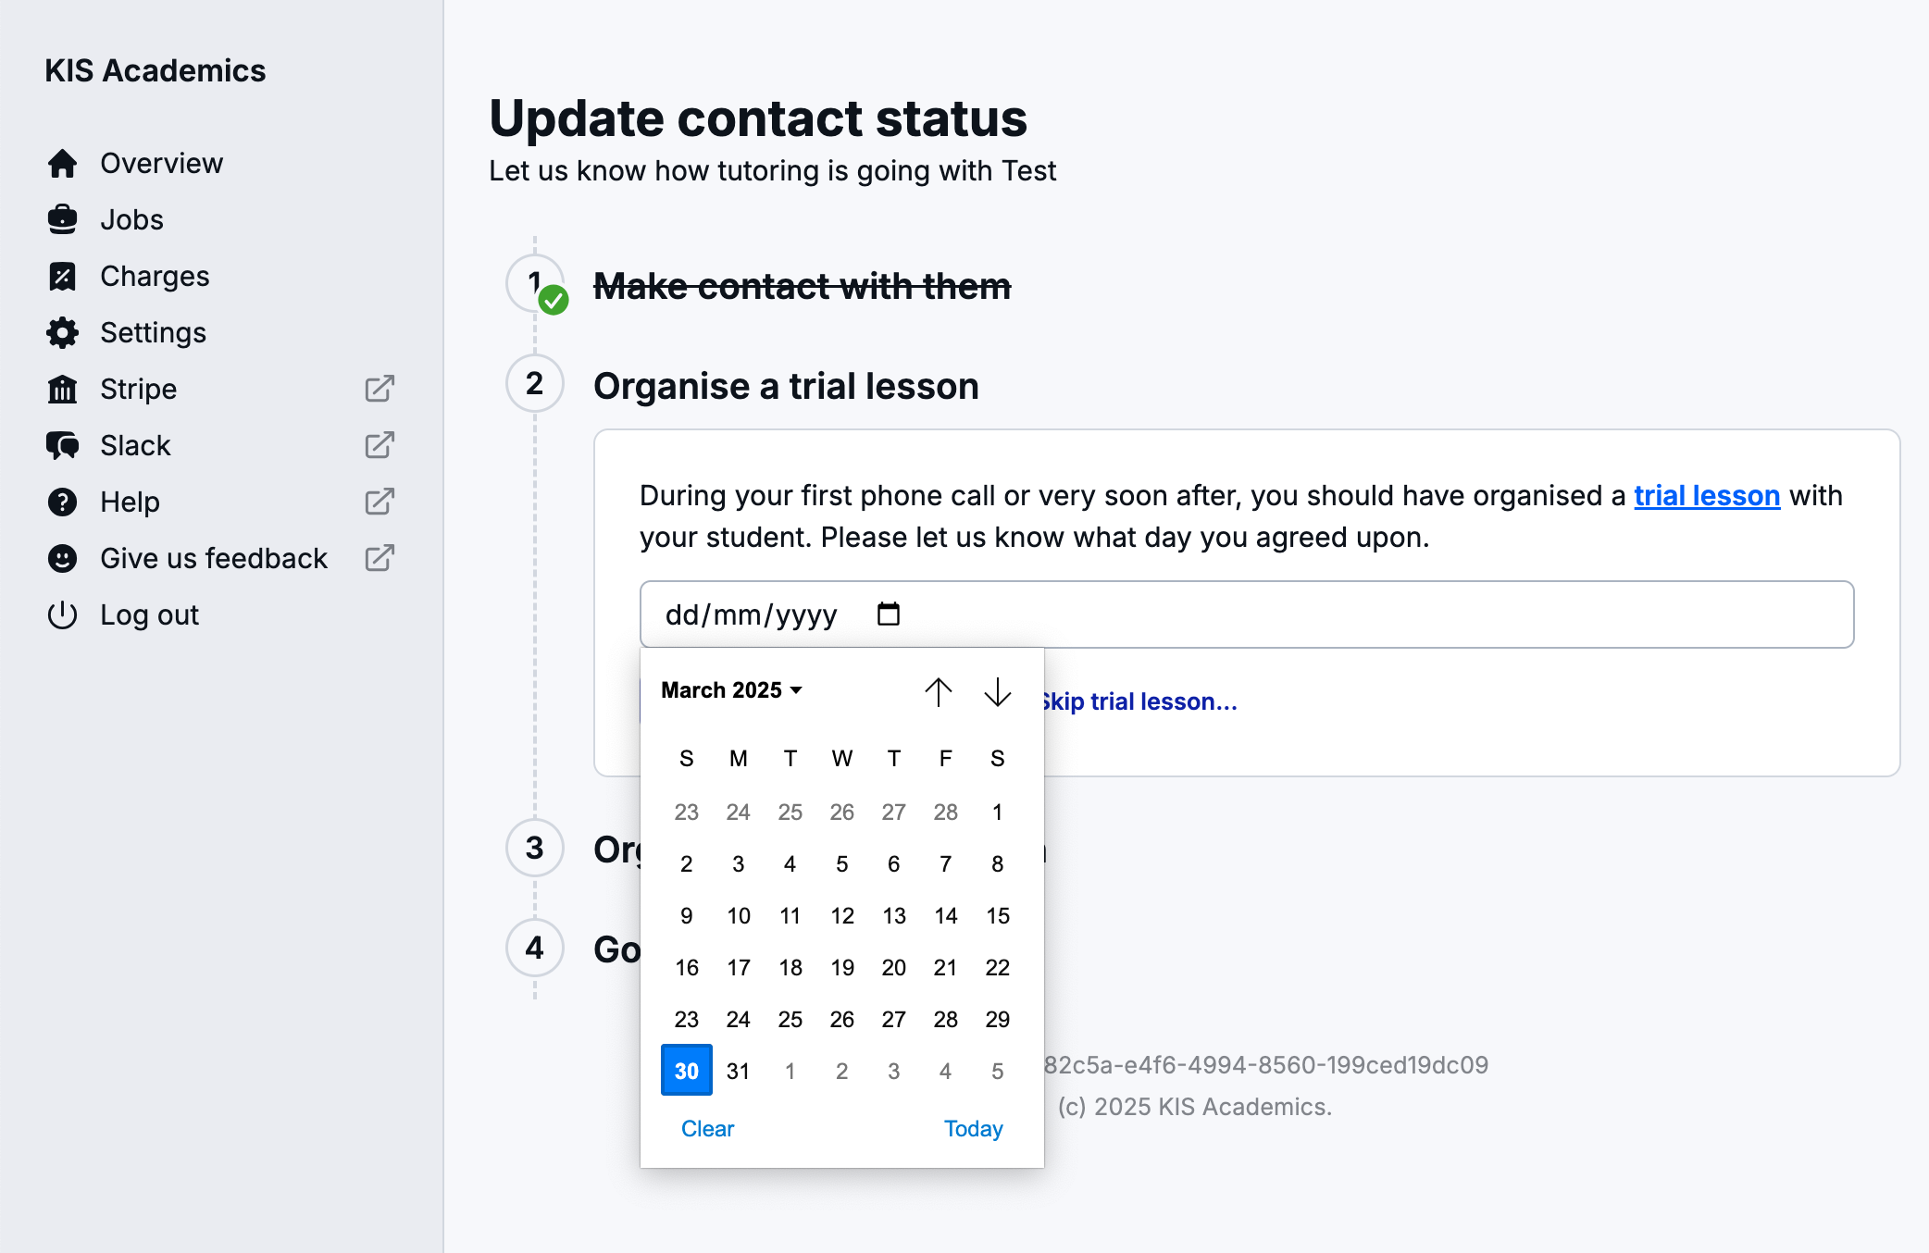Expand the March 2025 month dropdown

click(731, 690)
